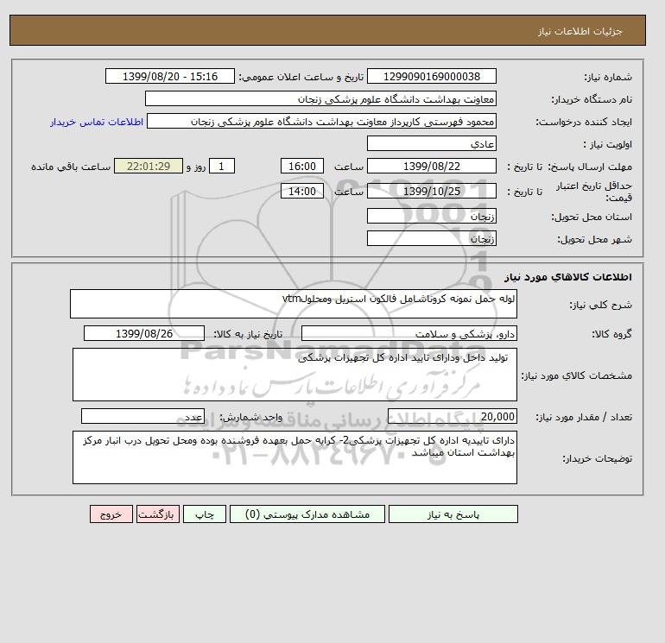Click the تاریخ نیاز به کالا label
Screen dimensions: 665x643
(248, 334)
